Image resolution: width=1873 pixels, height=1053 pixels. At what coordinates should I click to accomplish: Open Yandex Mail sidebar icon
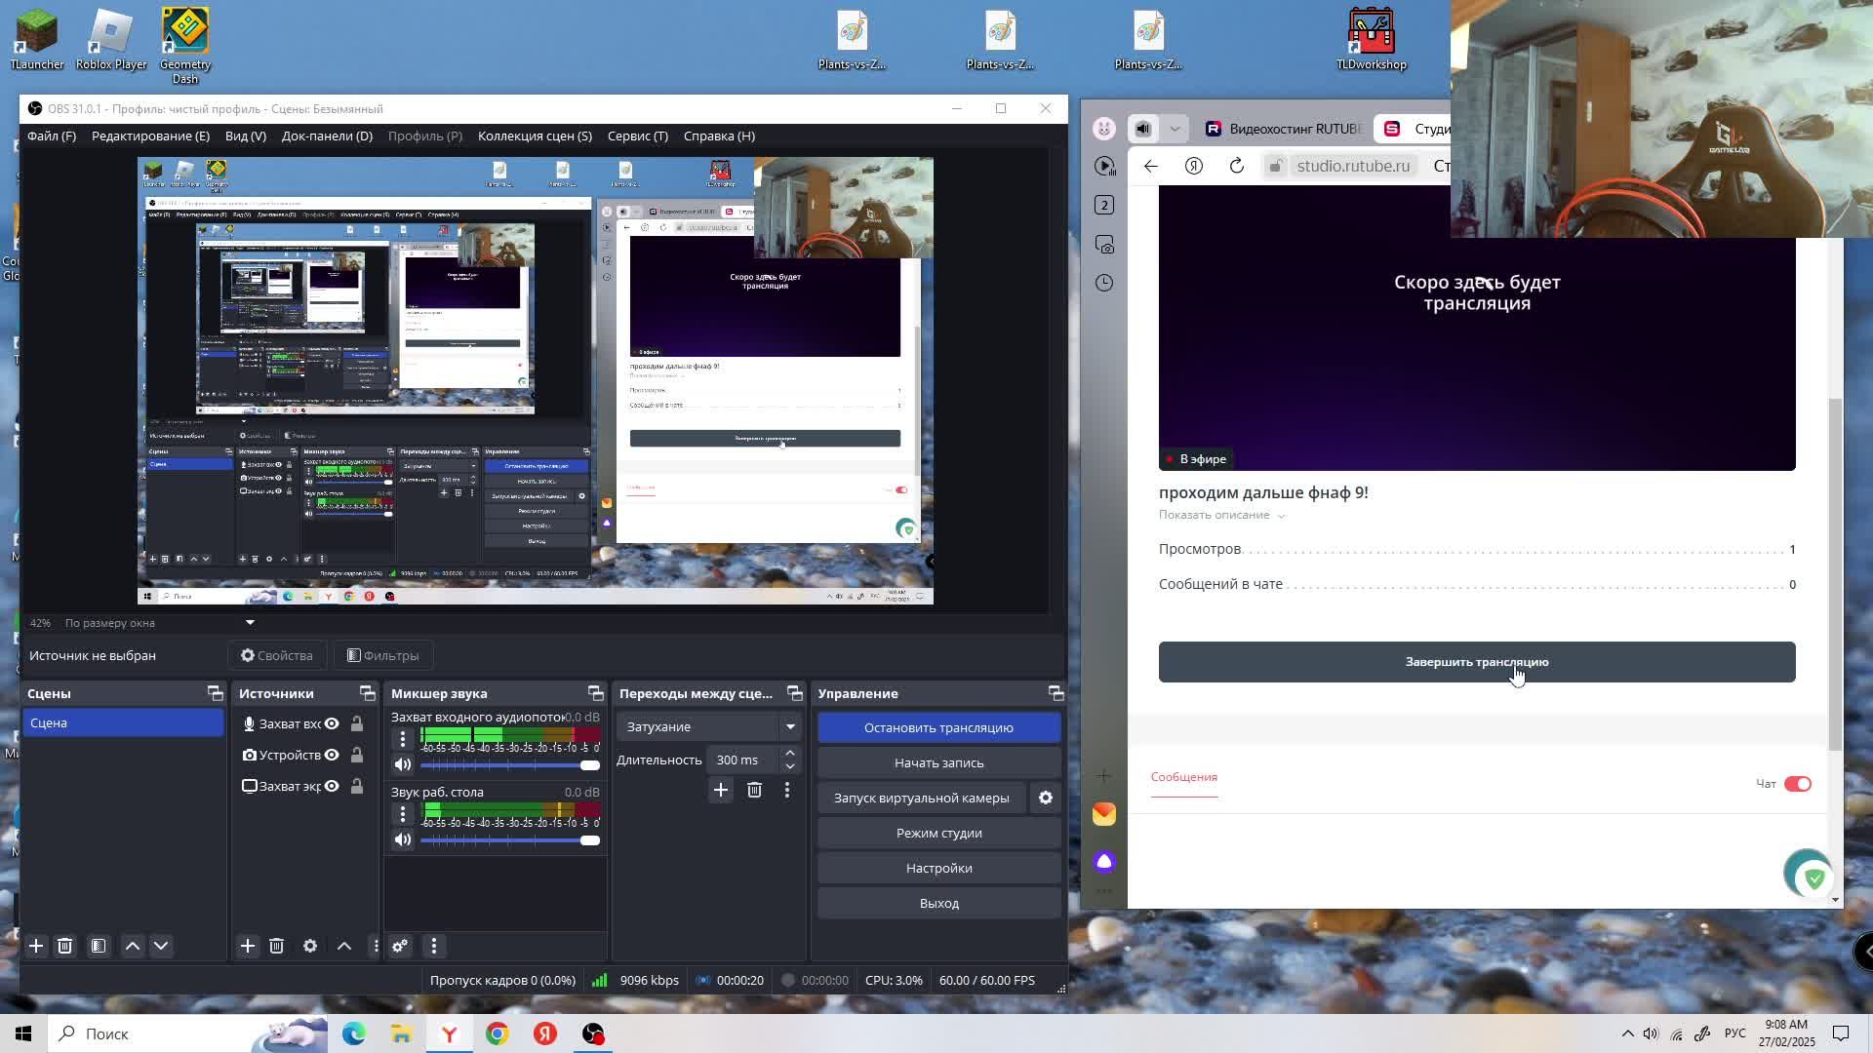click(x=1103, y=814)
